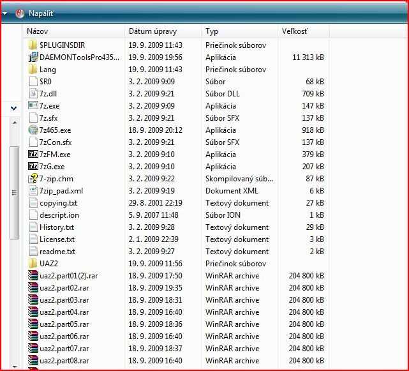Sort by the Dátum úpravy column header
The height and width of the screenshot is (371, 409).
(x=152, y=31)
